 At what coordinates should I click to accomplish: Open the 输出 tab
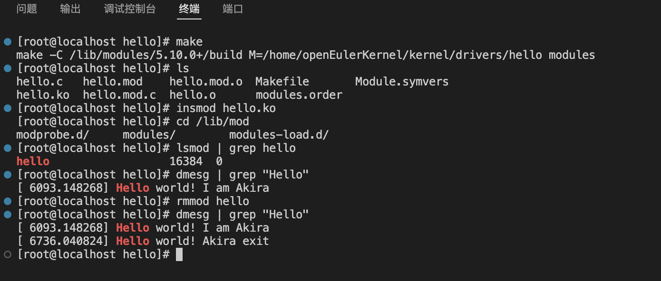tap(70, 9)
